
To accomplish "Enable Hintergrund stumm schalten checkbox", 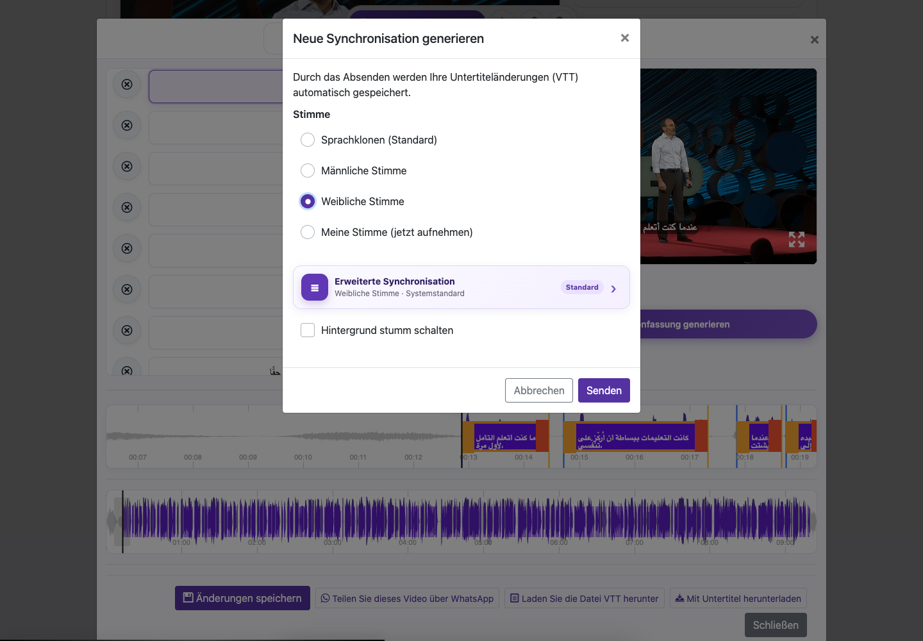I will pos(308,330).
